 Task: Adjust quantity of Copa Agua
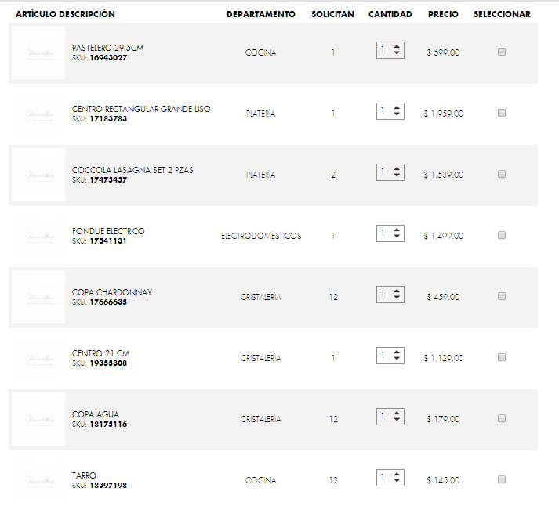pyautogui.click(x=390, y=417)
